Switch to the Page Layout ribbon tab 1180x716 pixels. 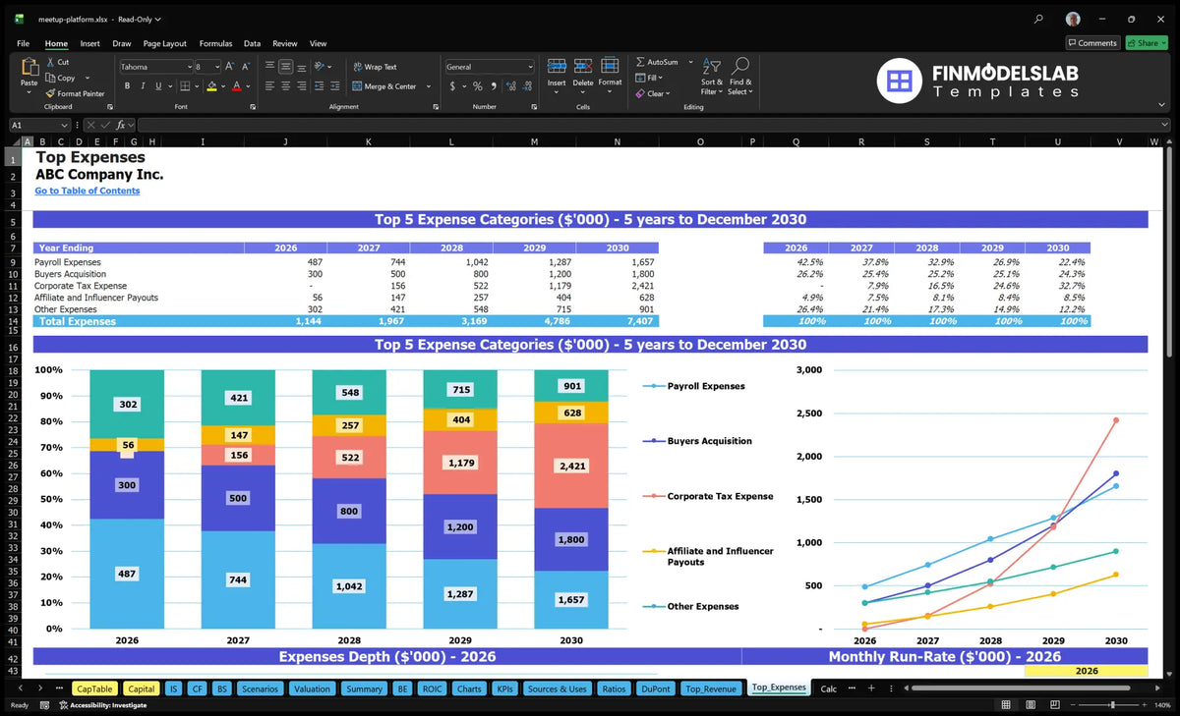pos(164,43)
